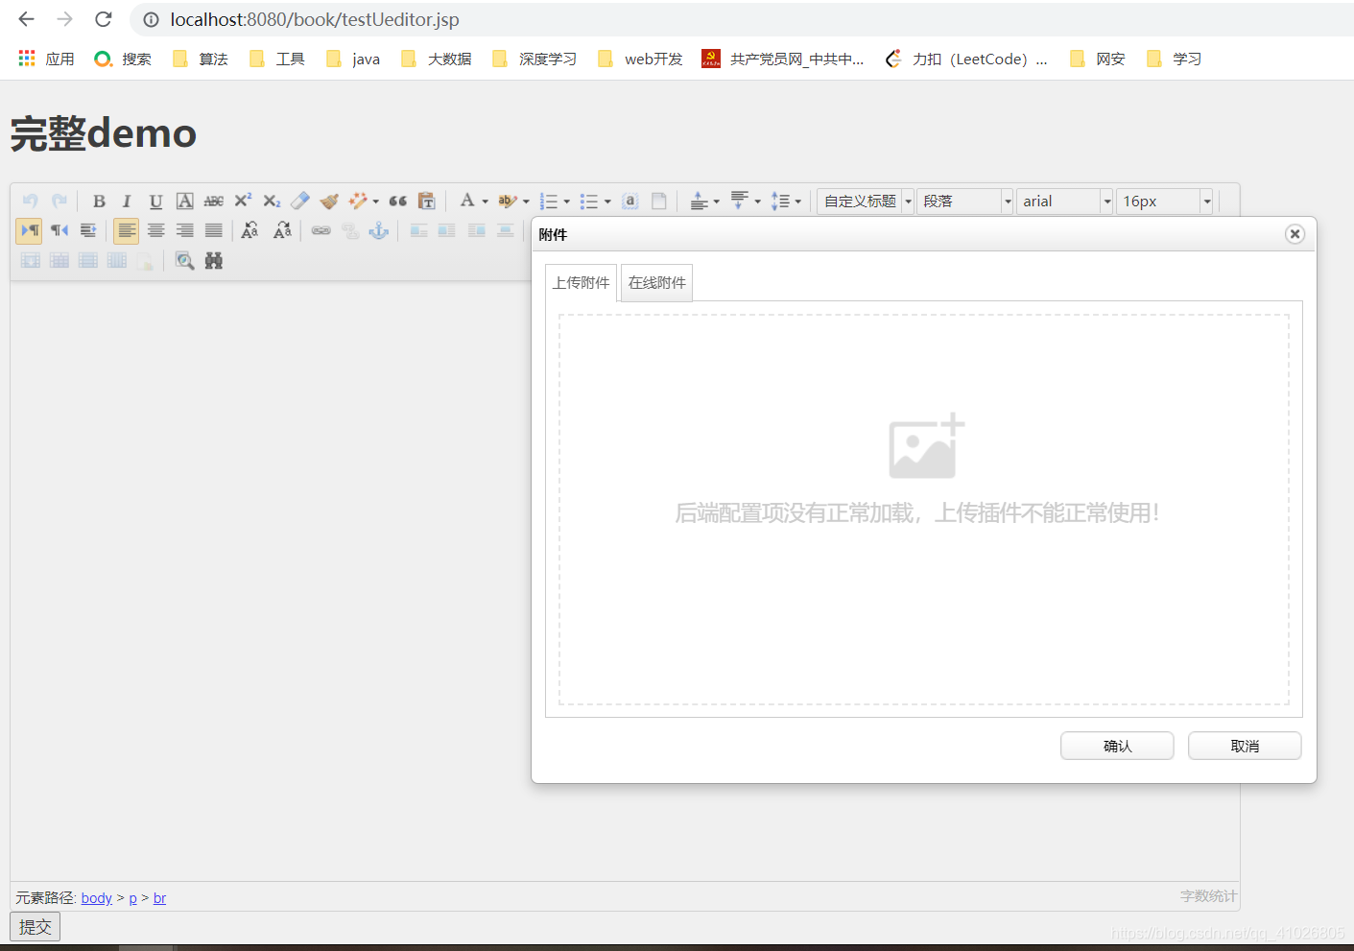Open the background highlight color dropdown
The height and width of the screenshot is (951, 1354).
click(526, 202)
